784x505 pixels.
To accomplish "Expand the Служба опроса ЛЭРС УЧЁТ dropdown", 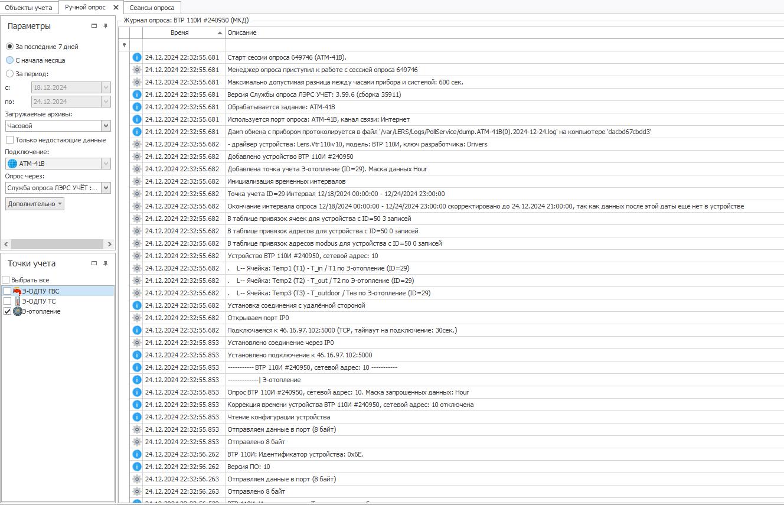I will pyautogui.click(x=106, y=188).
